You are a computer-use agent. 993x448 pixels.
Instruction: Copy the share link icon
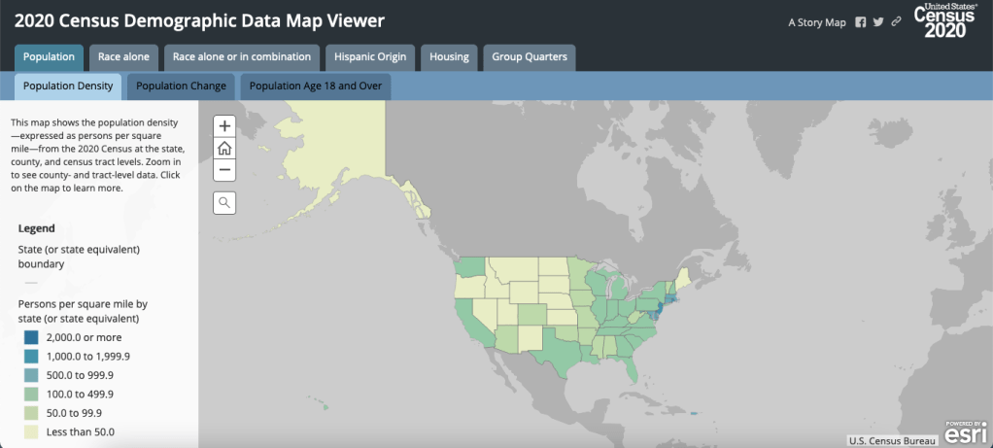pyautogui.click(x=896, y=22)
